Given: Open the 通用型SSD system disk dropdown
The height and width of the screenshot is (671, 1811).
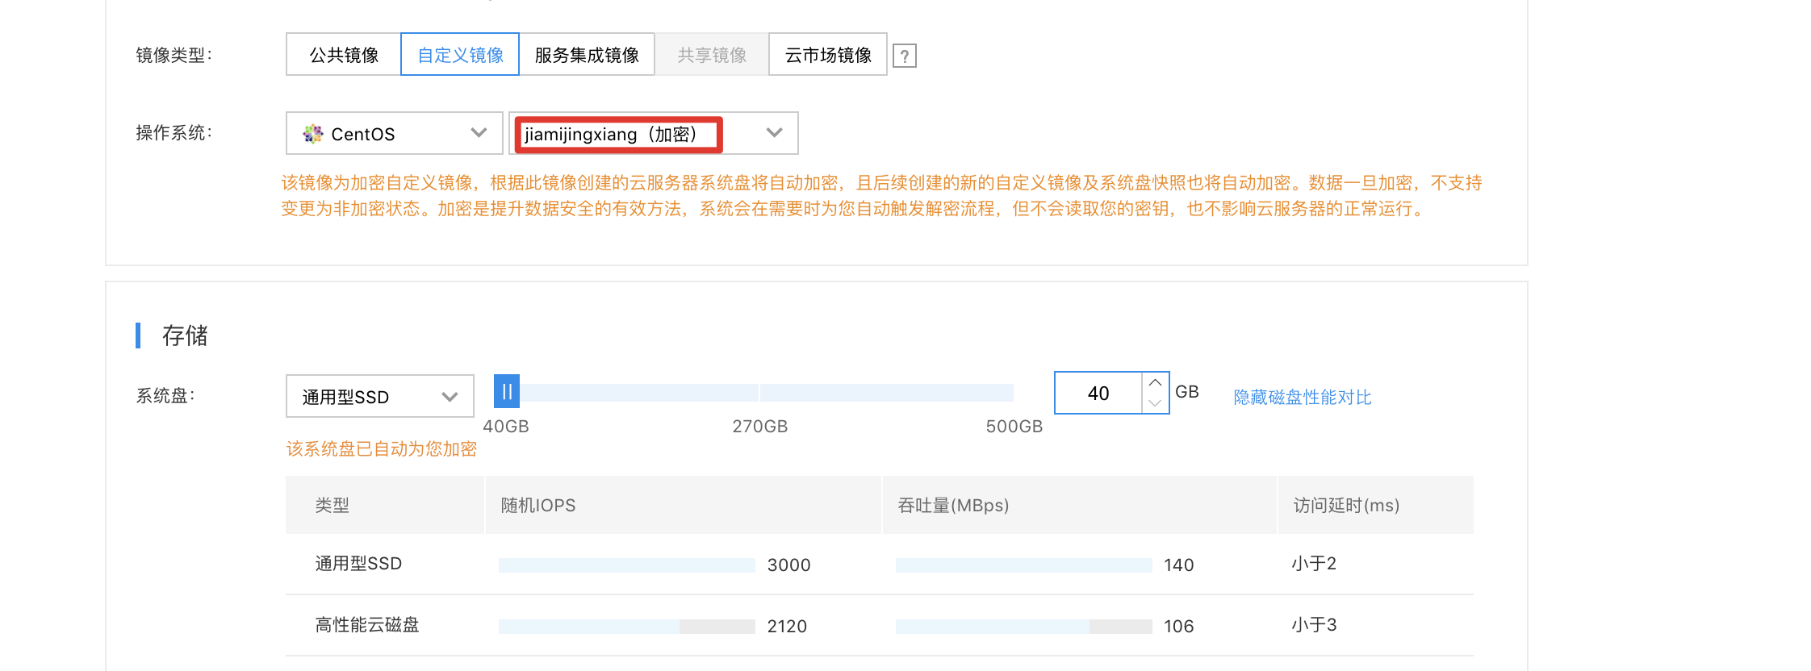Looking at the screenshot, I should pos(380,396).
